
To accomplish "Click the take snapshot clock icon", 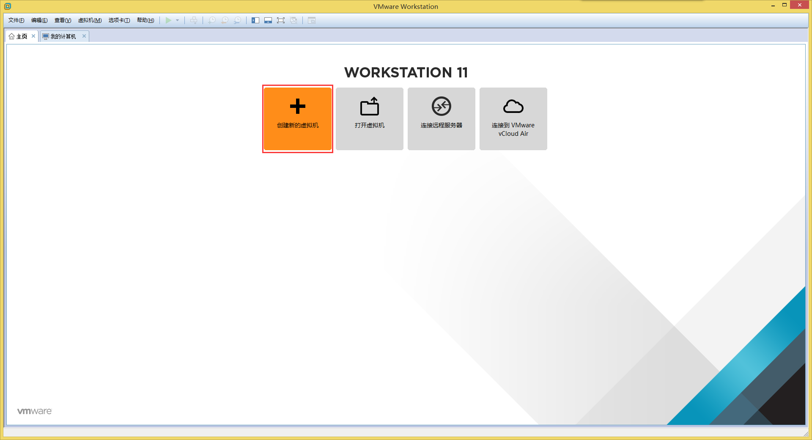I will [212, 20].
